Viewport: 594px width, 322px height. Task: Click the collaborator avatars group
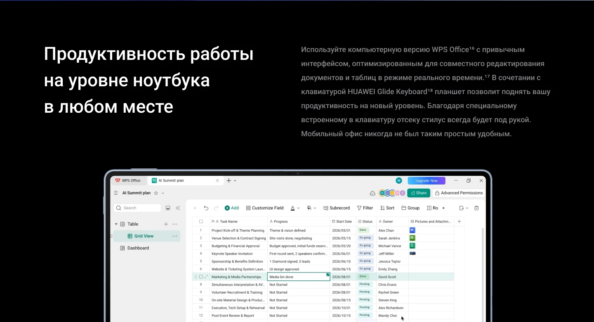(392, 193)
